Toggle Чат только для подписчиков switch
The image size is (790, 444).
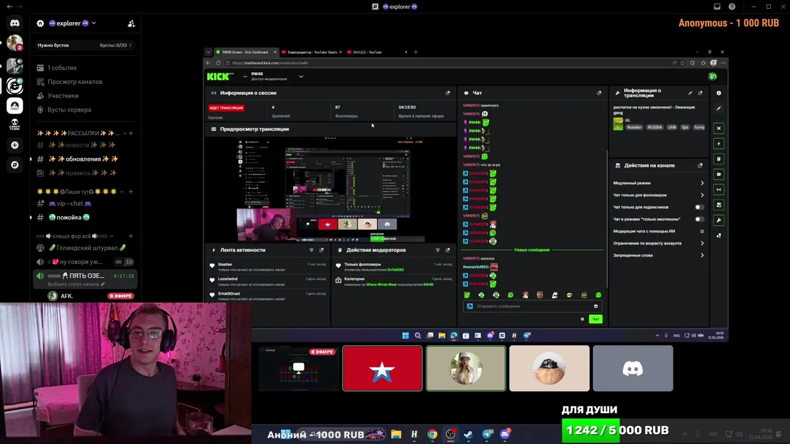(x=699, y=207)
